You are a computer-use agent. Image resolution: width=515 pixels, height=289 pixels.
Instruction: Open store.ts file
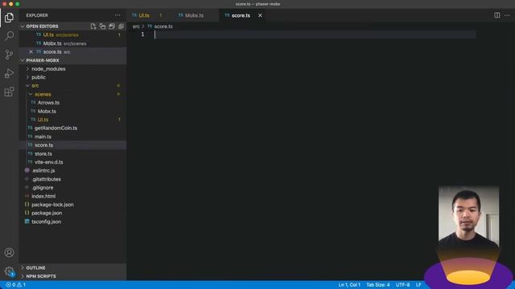[x=72, y=153]
